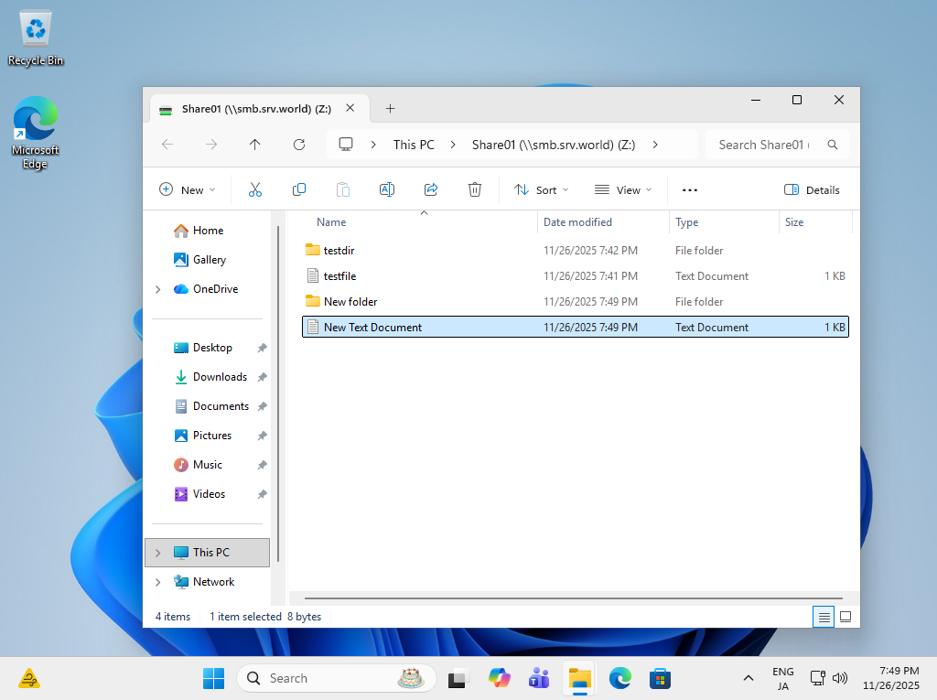Open OneDrive from the sidebar
937x700 pixels.
pos(215,288)
